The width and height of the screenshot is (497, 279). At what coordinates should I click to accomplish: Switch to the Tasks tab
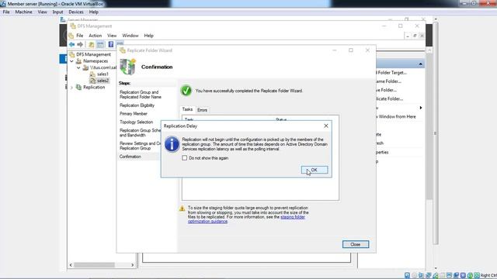pos(187,109)
